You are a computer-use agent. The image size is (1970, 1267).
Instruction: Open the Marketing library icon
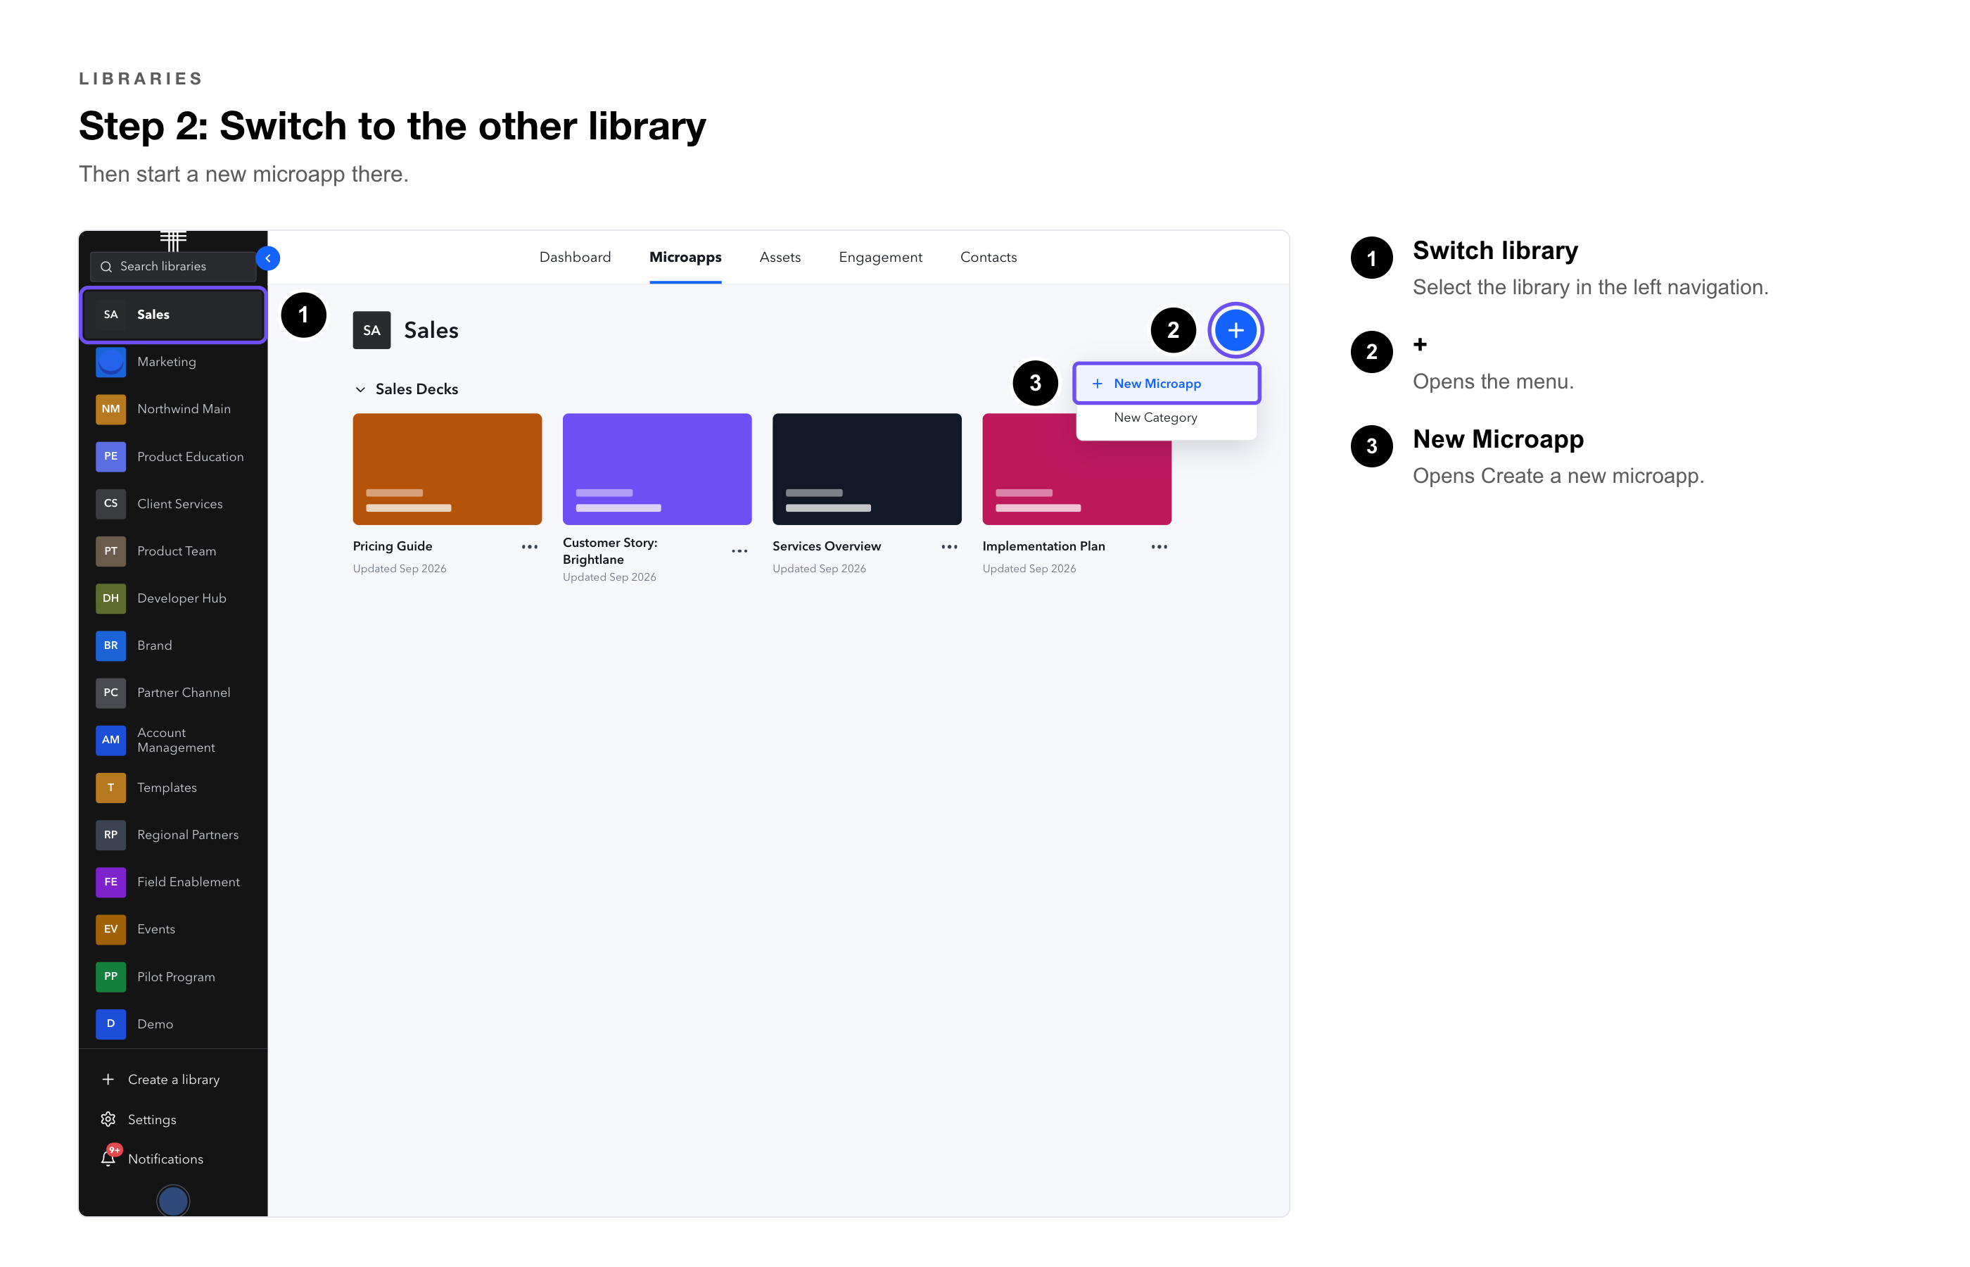tap(110, 362)
